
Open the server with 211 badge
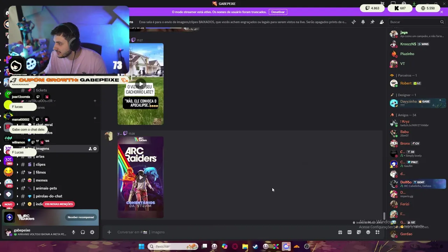(8, 183)
